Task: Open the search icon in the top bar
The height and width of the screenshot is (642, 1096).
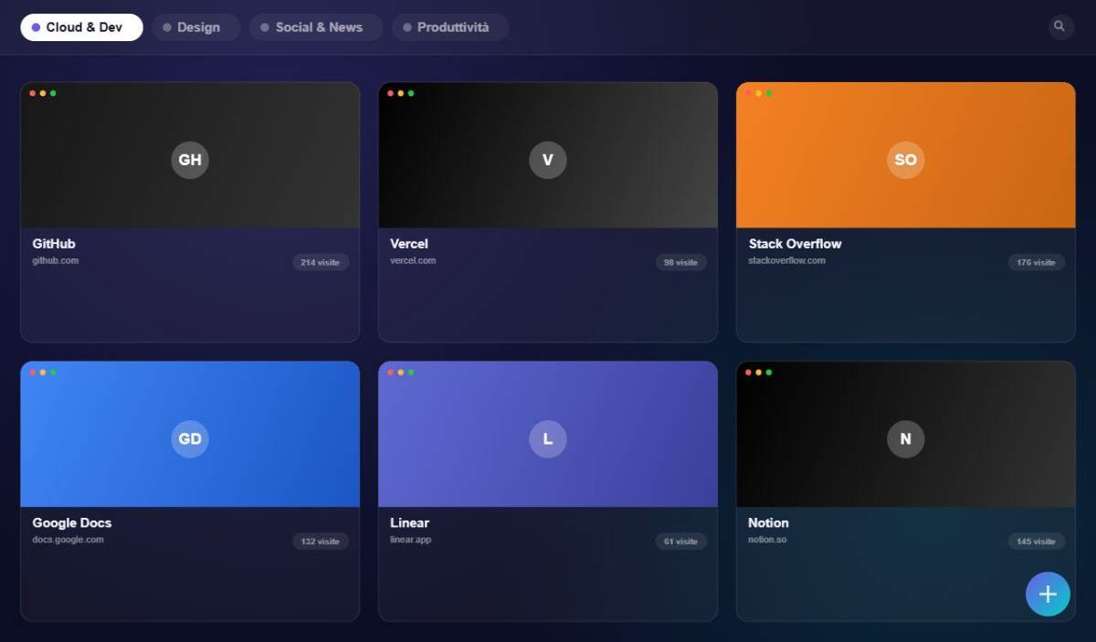Action: tap(1060, 26)
